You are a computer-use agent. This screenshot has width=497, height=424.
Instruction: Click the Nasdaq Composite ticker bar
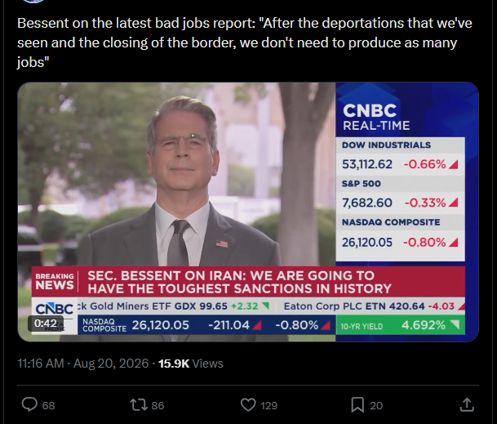206,325
